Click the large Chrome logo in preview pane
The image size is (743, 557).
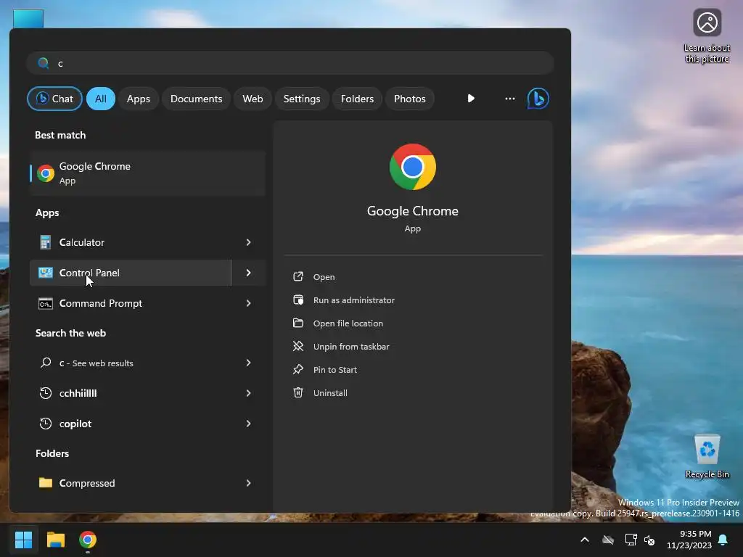(x=413, y=167)
